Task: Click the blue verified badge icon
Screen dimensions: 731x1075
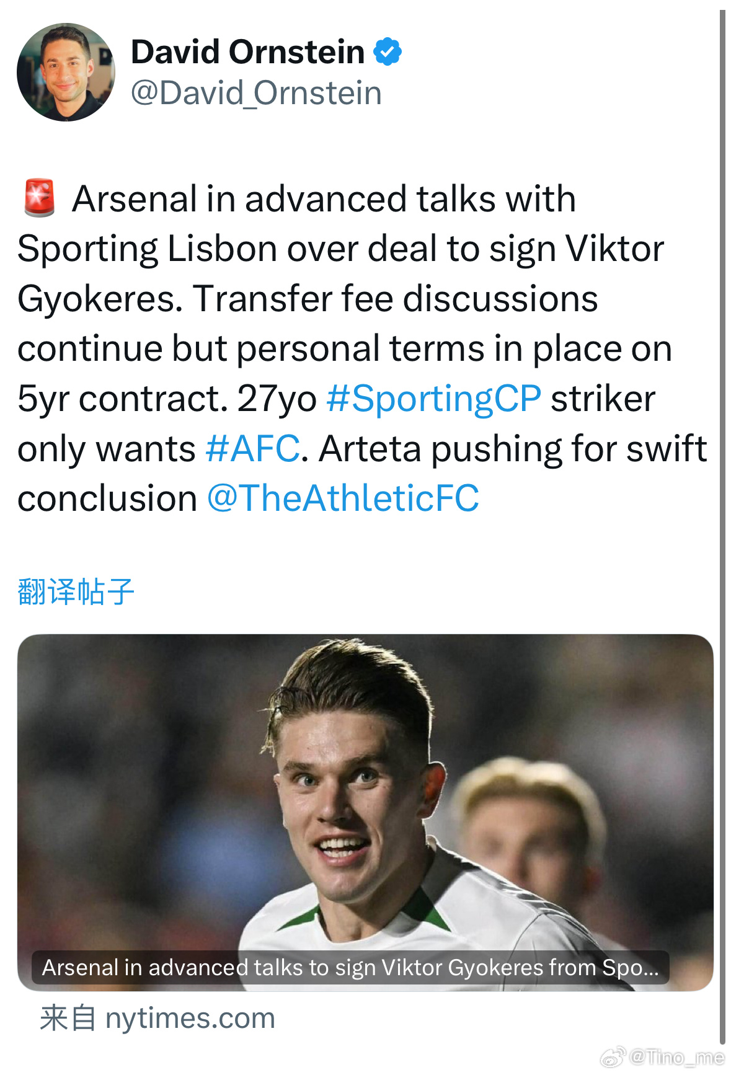Action: point(388,51)
